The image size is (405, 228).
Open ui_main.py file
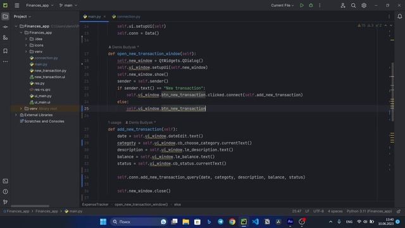coord(43,96)
